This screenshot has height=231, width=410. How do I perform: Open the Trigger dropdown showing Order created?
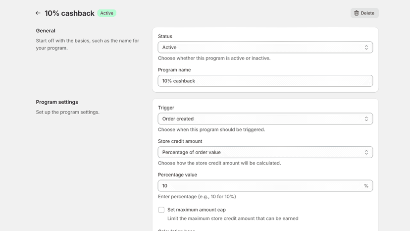pos(265,119)
